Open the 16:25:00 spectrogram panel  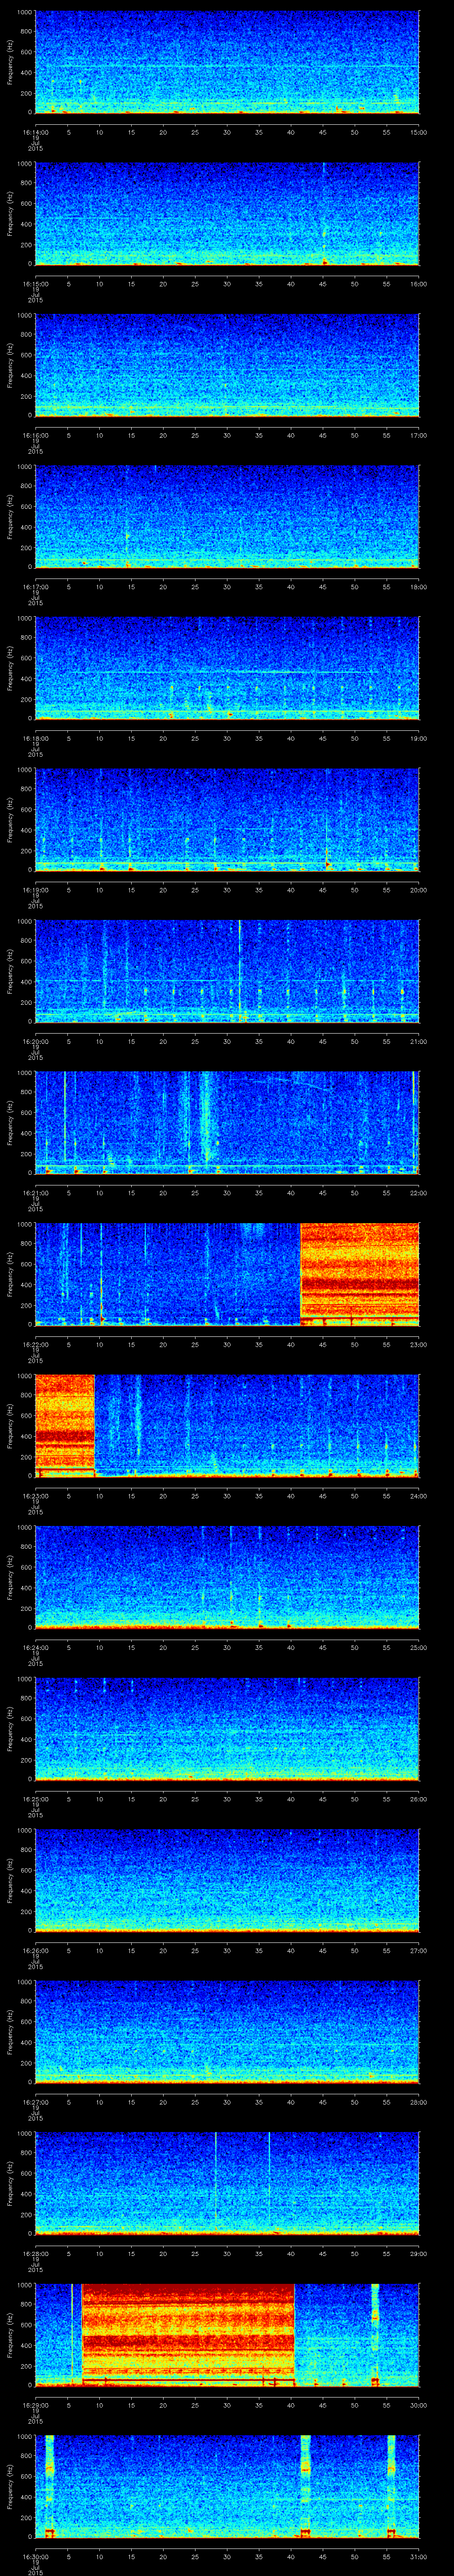tap(227, 1728)
